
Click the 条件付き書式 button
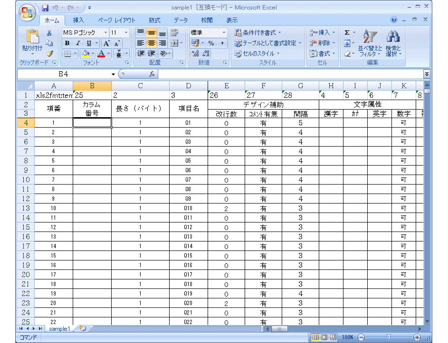tap(258, 33)
